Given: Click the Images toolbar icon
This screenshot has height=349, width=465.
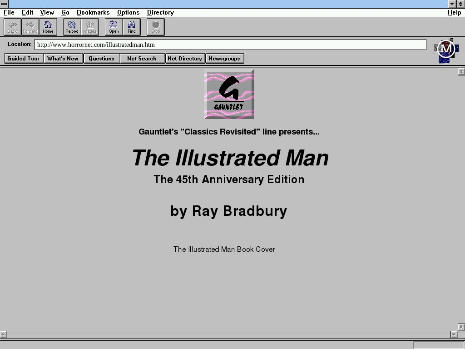Looking at the screenshot, I should (90, 27).
